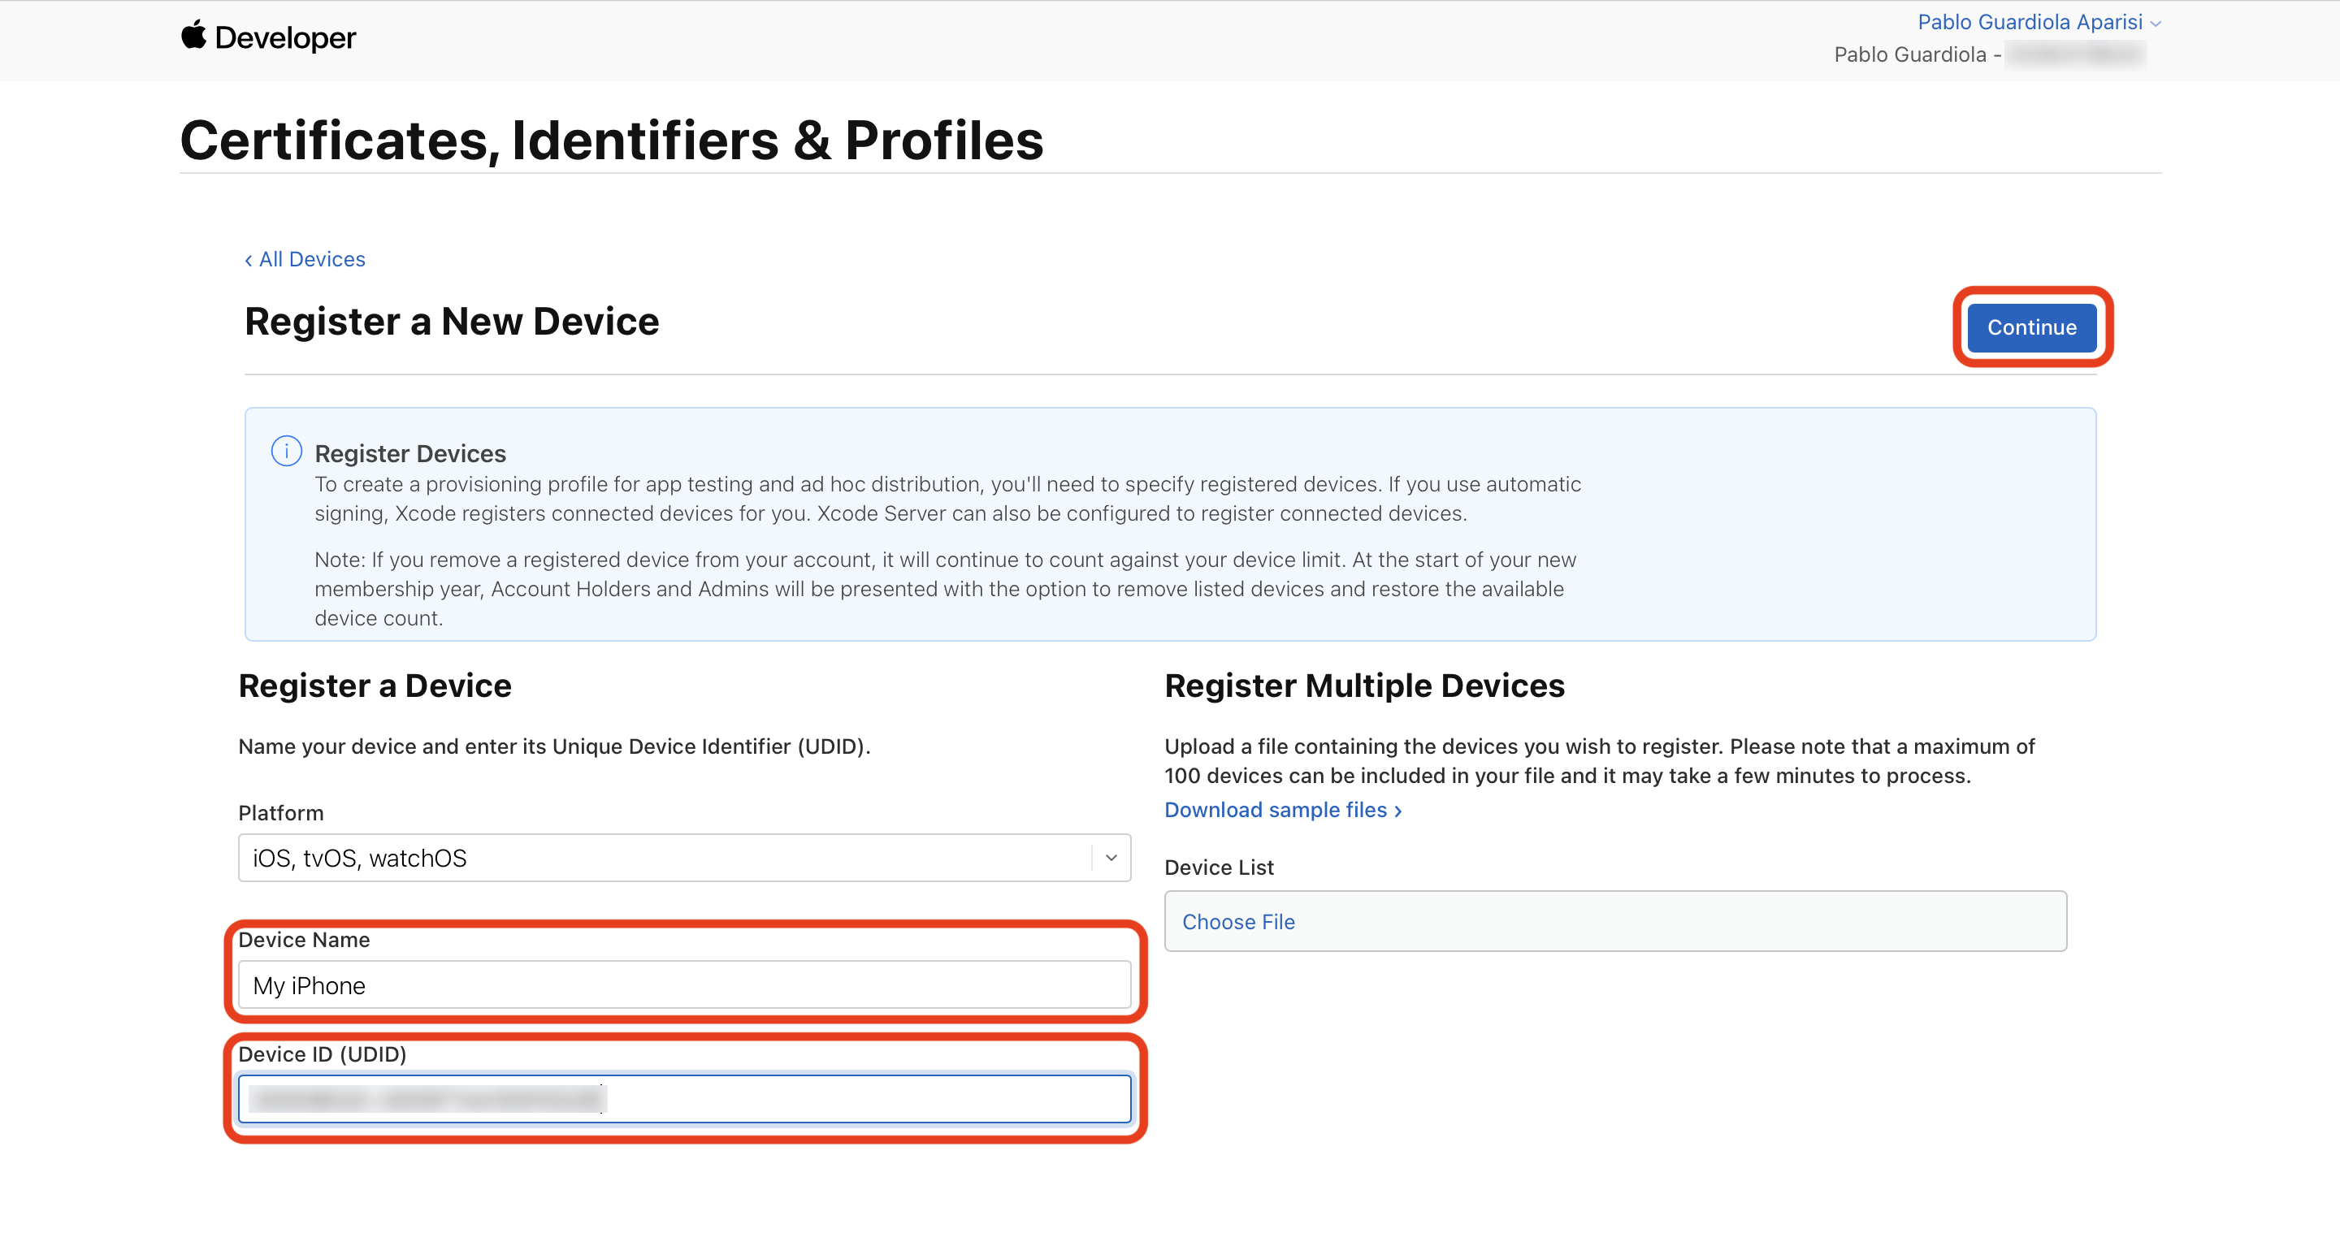Click the Developer text in the header
2340x1233 pixels.
(285, 37)
